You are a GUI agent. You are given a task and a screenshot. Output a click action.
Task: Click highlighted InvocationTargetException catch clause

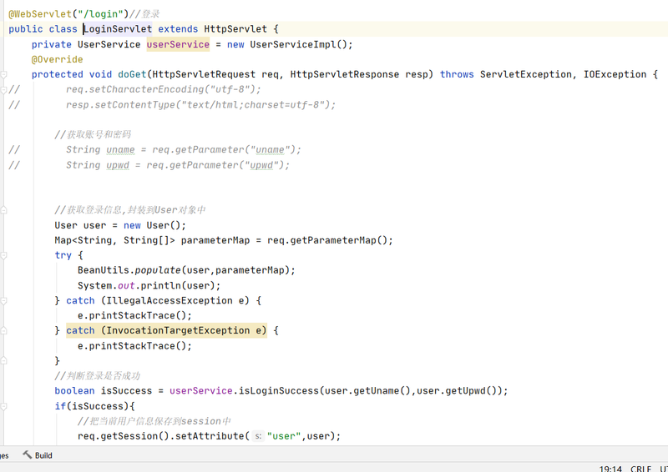coord(166,331)
